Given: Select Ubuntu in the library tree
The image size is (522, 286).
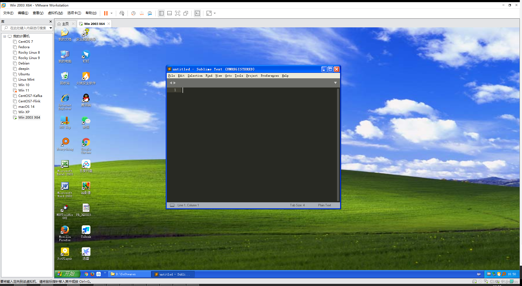Looking at the screenshot, I should pyautogui.click(x=24, y=74).
